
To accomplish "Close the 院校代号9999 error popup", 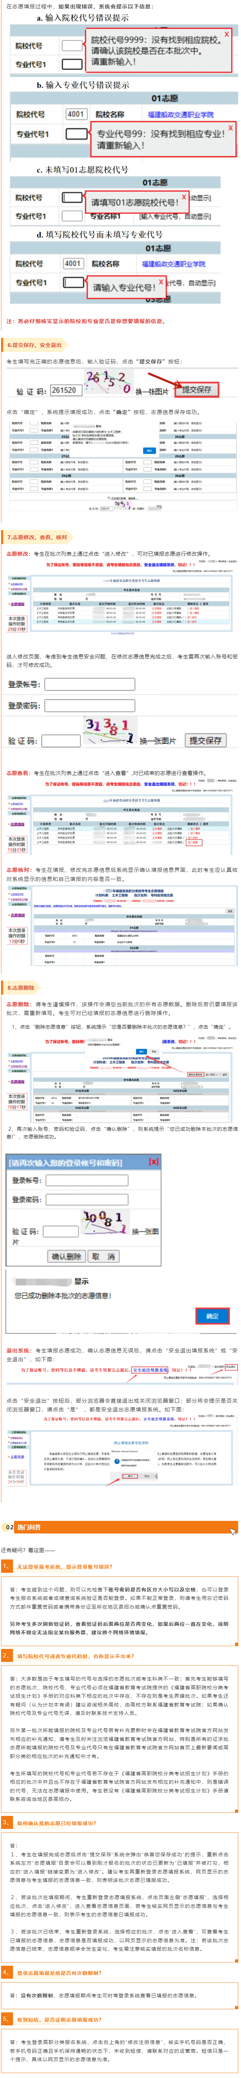I will click(x=227, y=35).
